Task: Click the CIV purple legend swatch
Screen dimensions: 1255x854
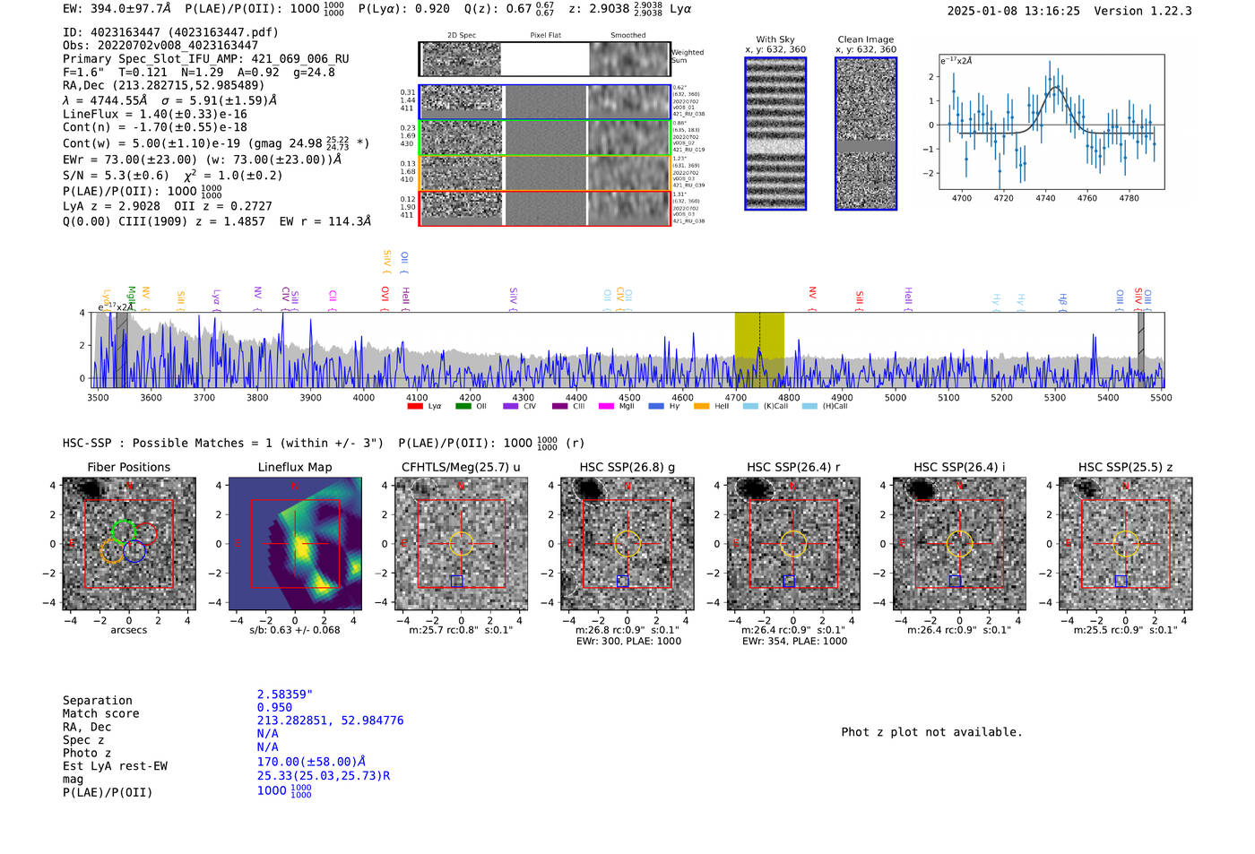Action: tap(511, 406)
